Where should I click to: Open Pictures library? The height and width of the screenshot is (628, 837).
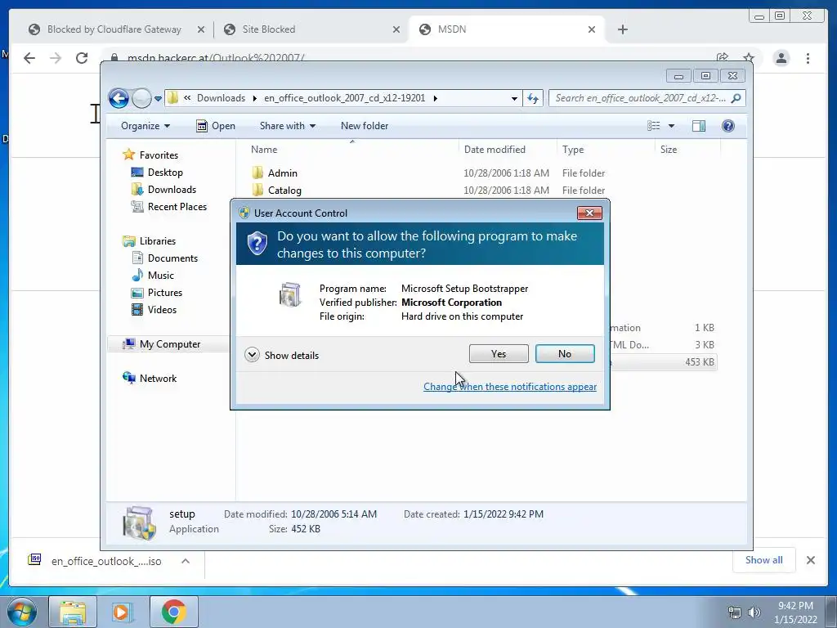[x=165, y=293]
